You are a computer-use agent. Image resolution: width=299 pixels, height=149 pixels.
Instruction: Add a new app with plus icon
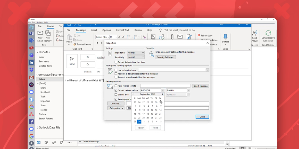pos(31,143)
